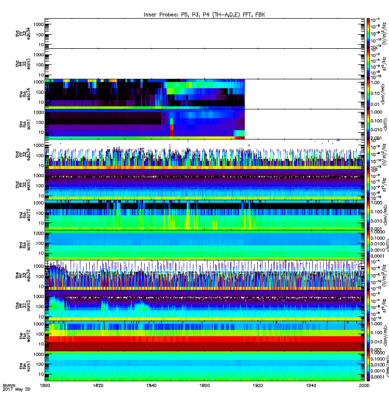
Task: Click the dark red band in the fbk edc12 spectrogram
Action: (x=204, y=346)
